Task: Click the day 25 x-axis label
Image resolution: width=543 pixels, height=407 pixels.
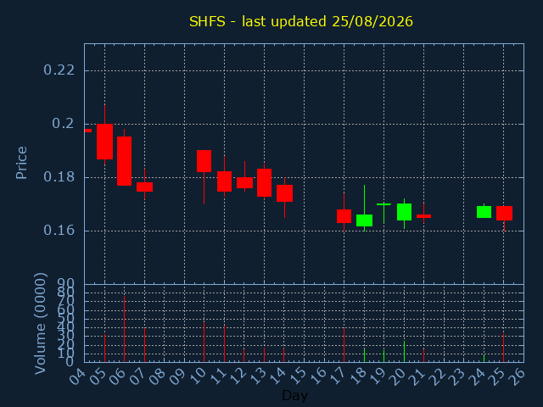Action: pos(497,376)
